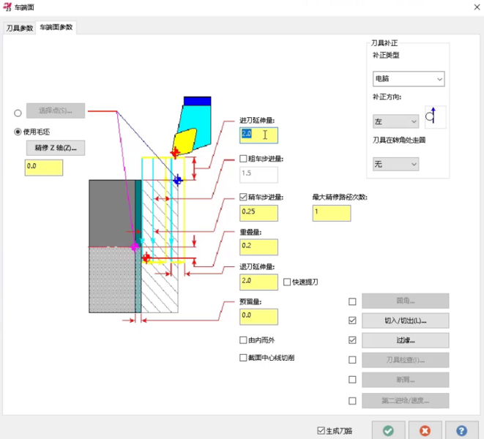Toggle the 快速提刀 checkbox
484x439 pixels.
click(x=287, y=282)
